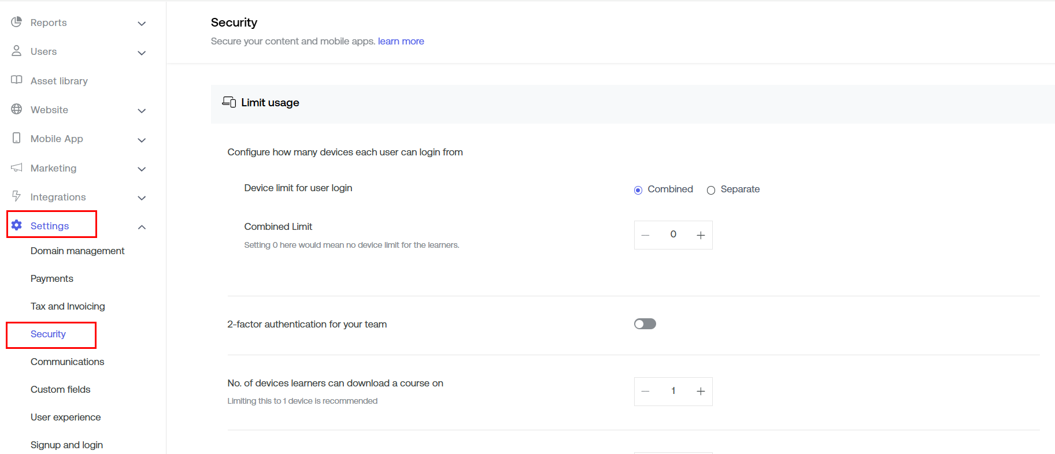Image resolution: width=1055 pixels, height=454 pixels.
Task: Select the Combined device limit option
Action: coord(638,190)
